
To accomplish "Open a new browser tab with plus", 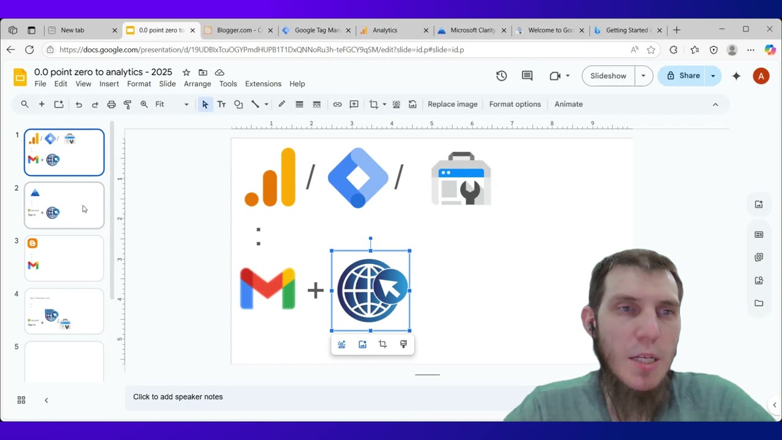I will tap(676, 30).
